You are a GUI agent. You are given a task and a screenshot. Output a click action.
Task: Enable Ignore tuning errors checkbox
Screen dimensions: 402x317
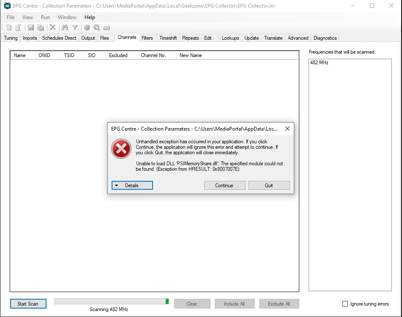345,304
